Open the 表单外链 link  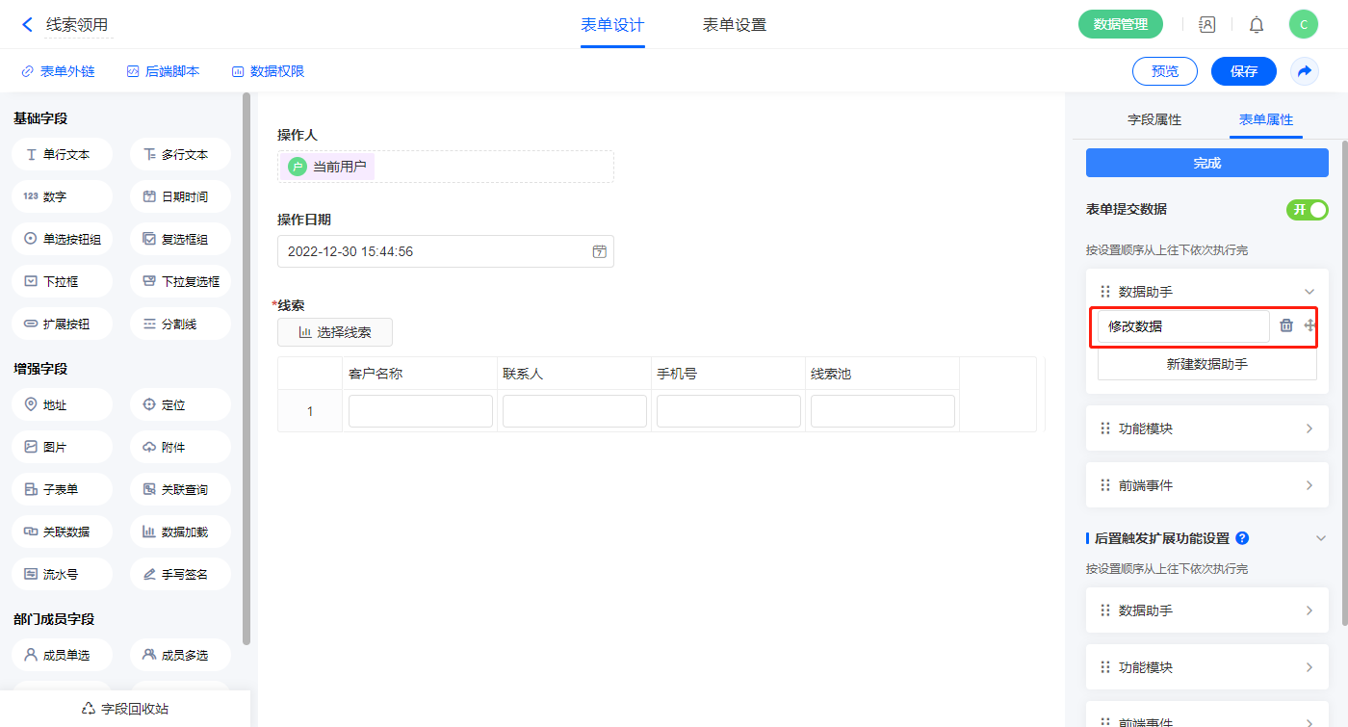(x=58, y=71)
